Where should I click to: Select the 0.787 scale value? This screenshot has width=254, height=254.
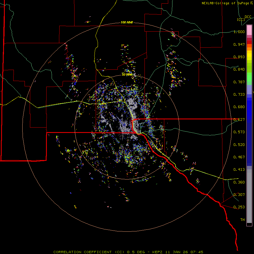[x=239, y=82]
